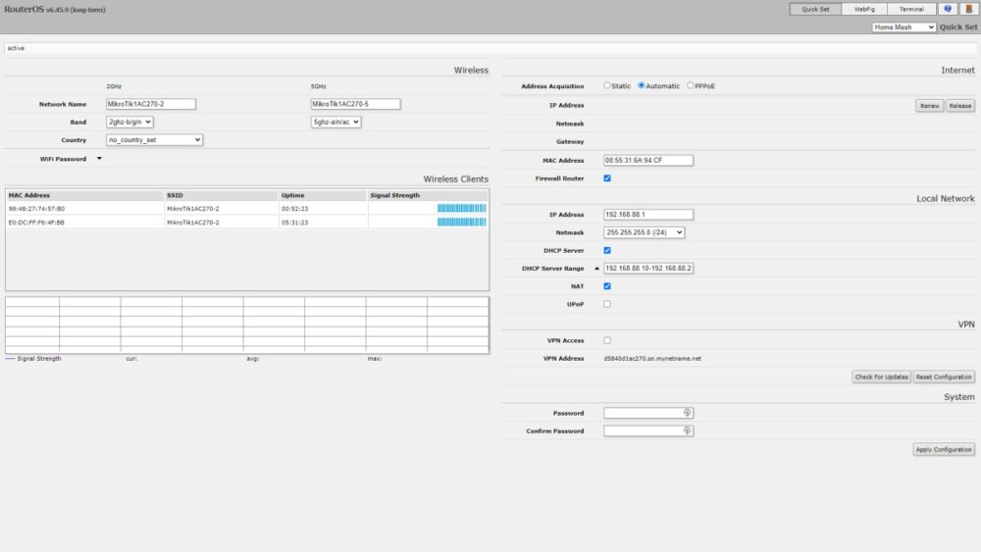The width and height of the screenshot is (981, 552).
Task: Click signal strength bar for 98:48:27:74:57:B0
Action: 461,209
